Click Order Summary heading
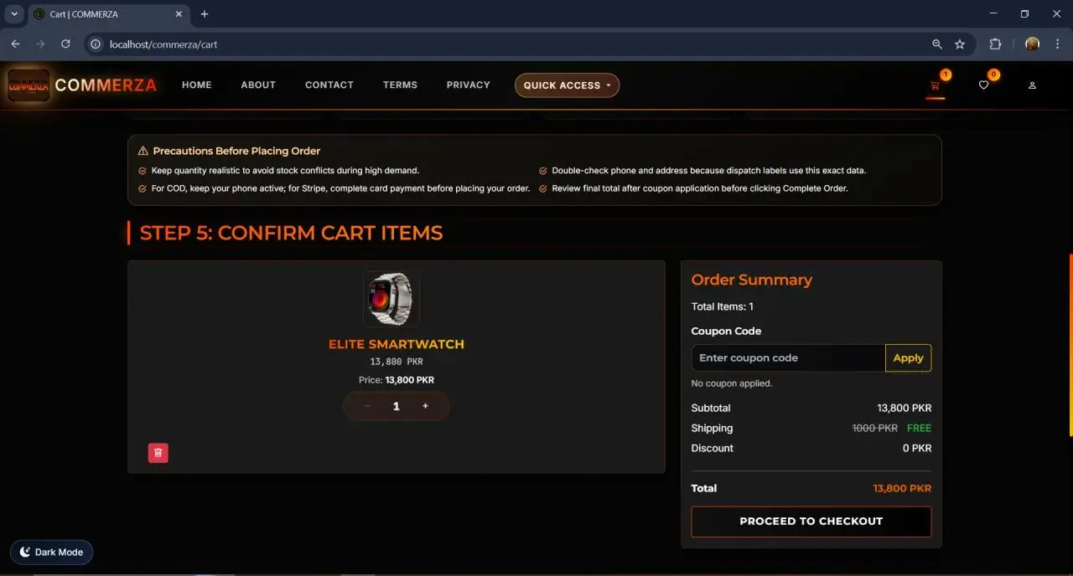This screenshot has height=576, width=1073. coord(752,280)
